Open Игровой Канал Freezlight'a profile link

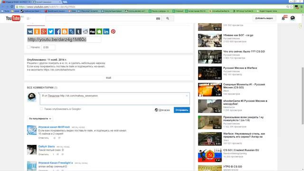click(56, 163)
